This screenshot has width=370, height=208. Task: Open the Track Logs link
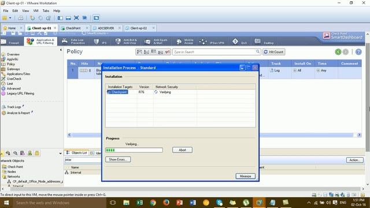click(x=14, y=107)
